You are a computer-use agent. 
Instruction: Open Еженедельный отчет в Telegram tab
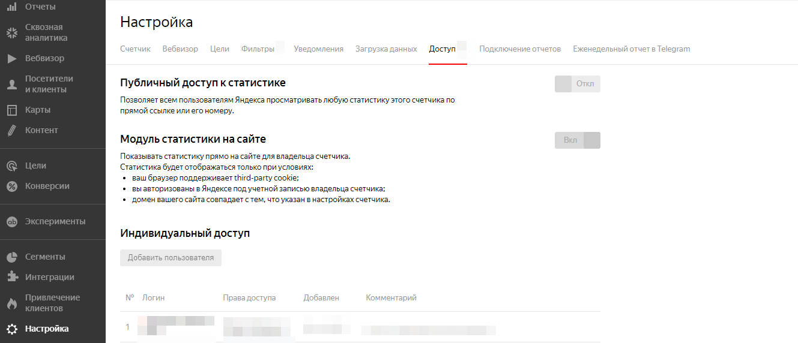[x=631, y=49]
